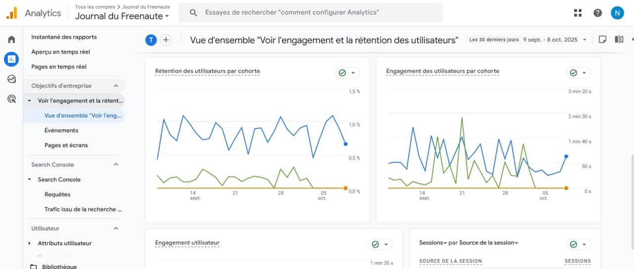
Task: Click the Help question mark icon
Action: (597, 13)
